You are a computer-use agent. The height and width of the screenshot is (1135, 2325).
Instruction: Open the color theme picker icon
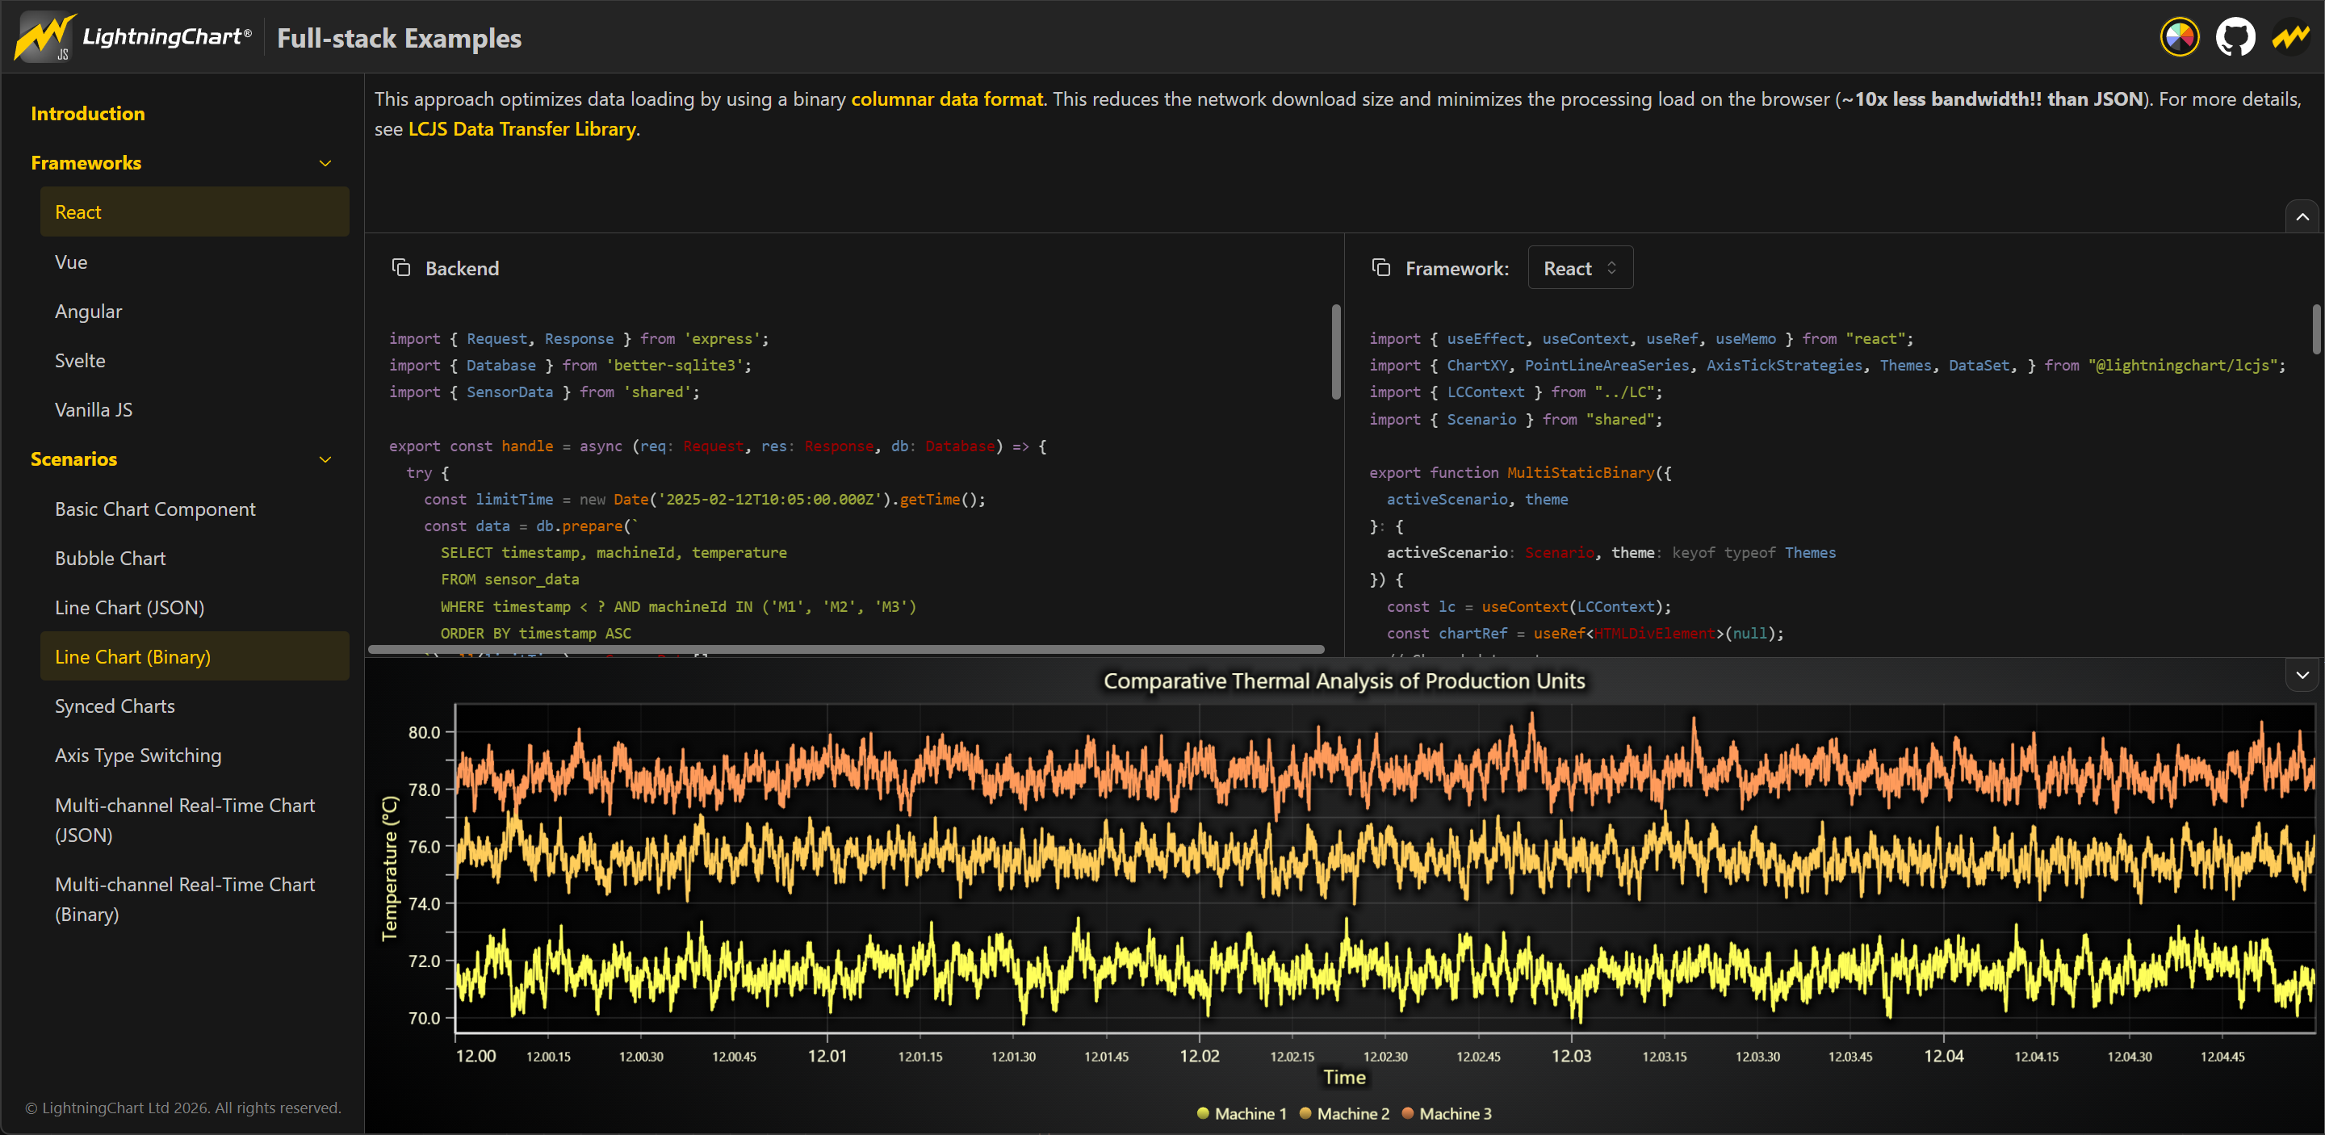tap(2179, 38)
